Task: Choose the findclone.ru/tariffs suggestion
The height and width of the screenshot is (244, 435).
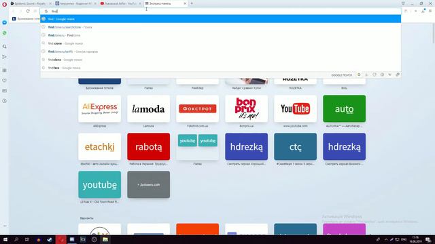Action: pos(220,52)
